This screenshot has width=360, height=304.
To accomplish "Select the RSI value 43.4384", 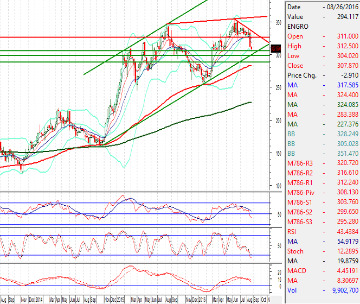I will click(348, 232).
